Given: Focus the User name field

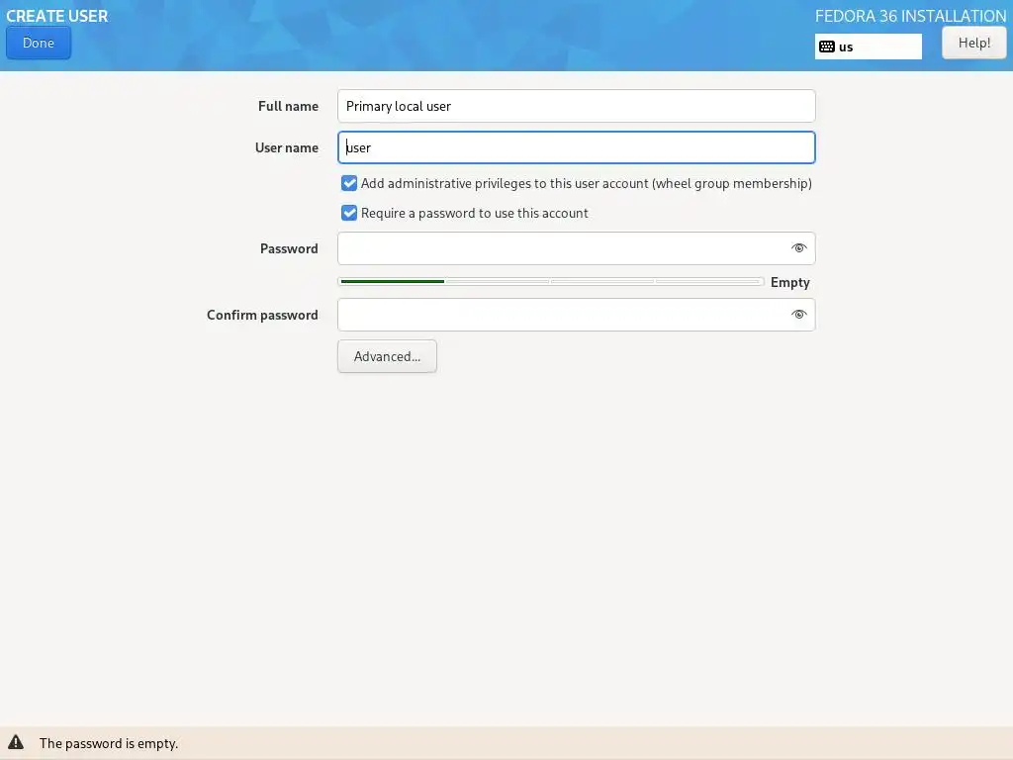Looking at the screenshot, I should [x=577, y=147].
